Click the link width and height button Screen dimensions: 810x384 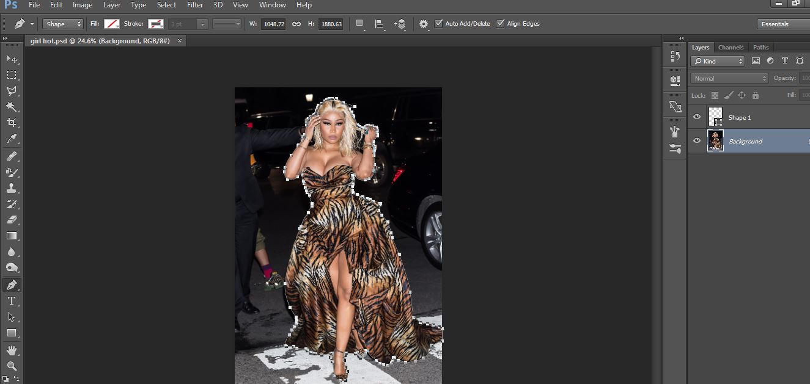296,24
